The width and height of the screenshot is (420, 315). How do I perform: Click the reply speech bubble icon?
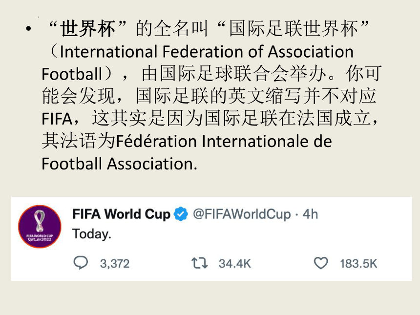click(81, 263)
